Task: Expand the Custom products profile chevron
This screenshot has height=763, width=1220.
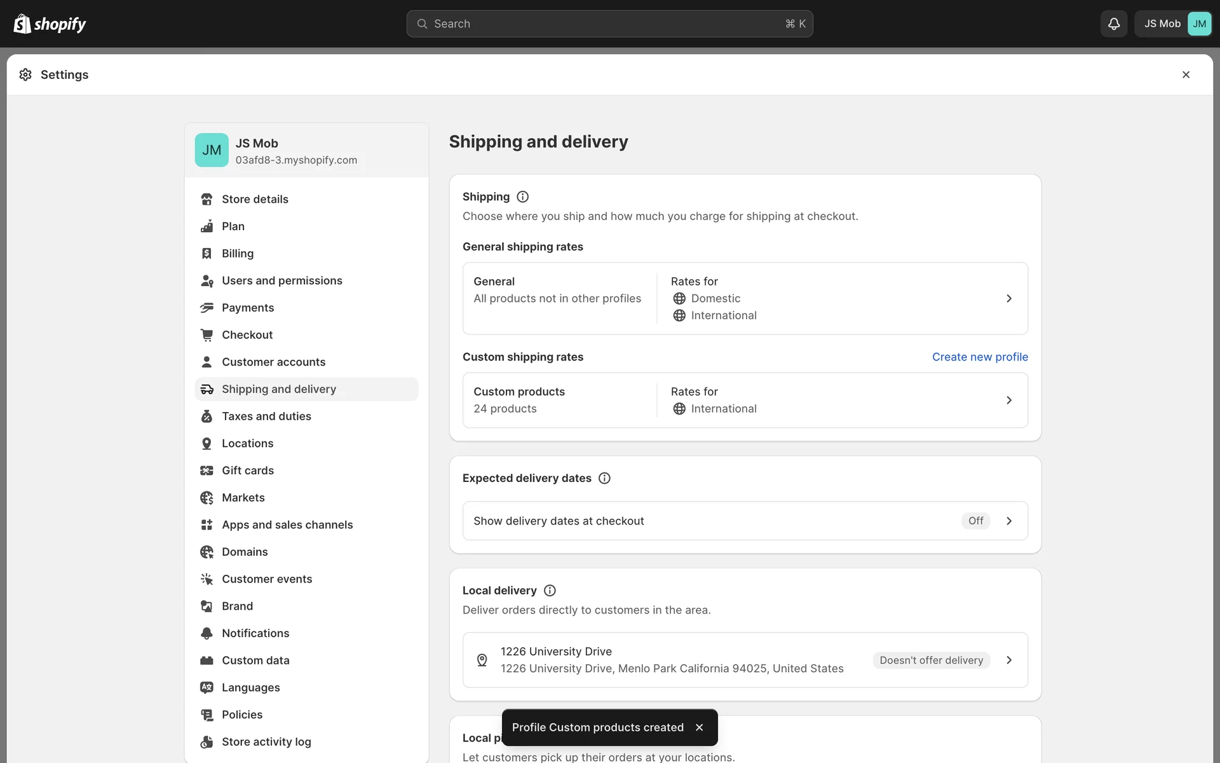Action: tap(1008, 400)
